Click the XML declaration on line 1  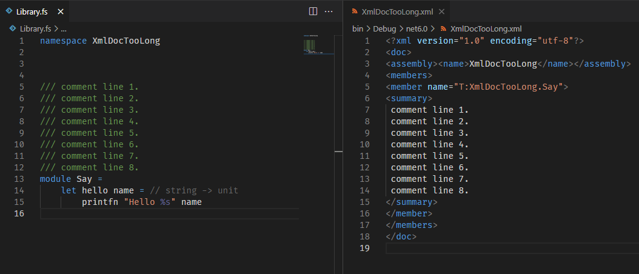pyautogui.click(x=485, y=41)
